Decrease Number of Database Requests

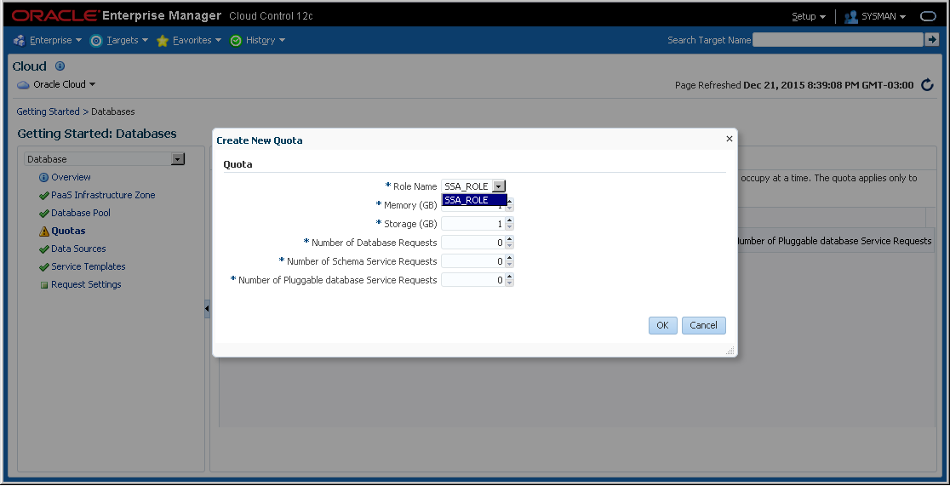[x=510, y=246]
